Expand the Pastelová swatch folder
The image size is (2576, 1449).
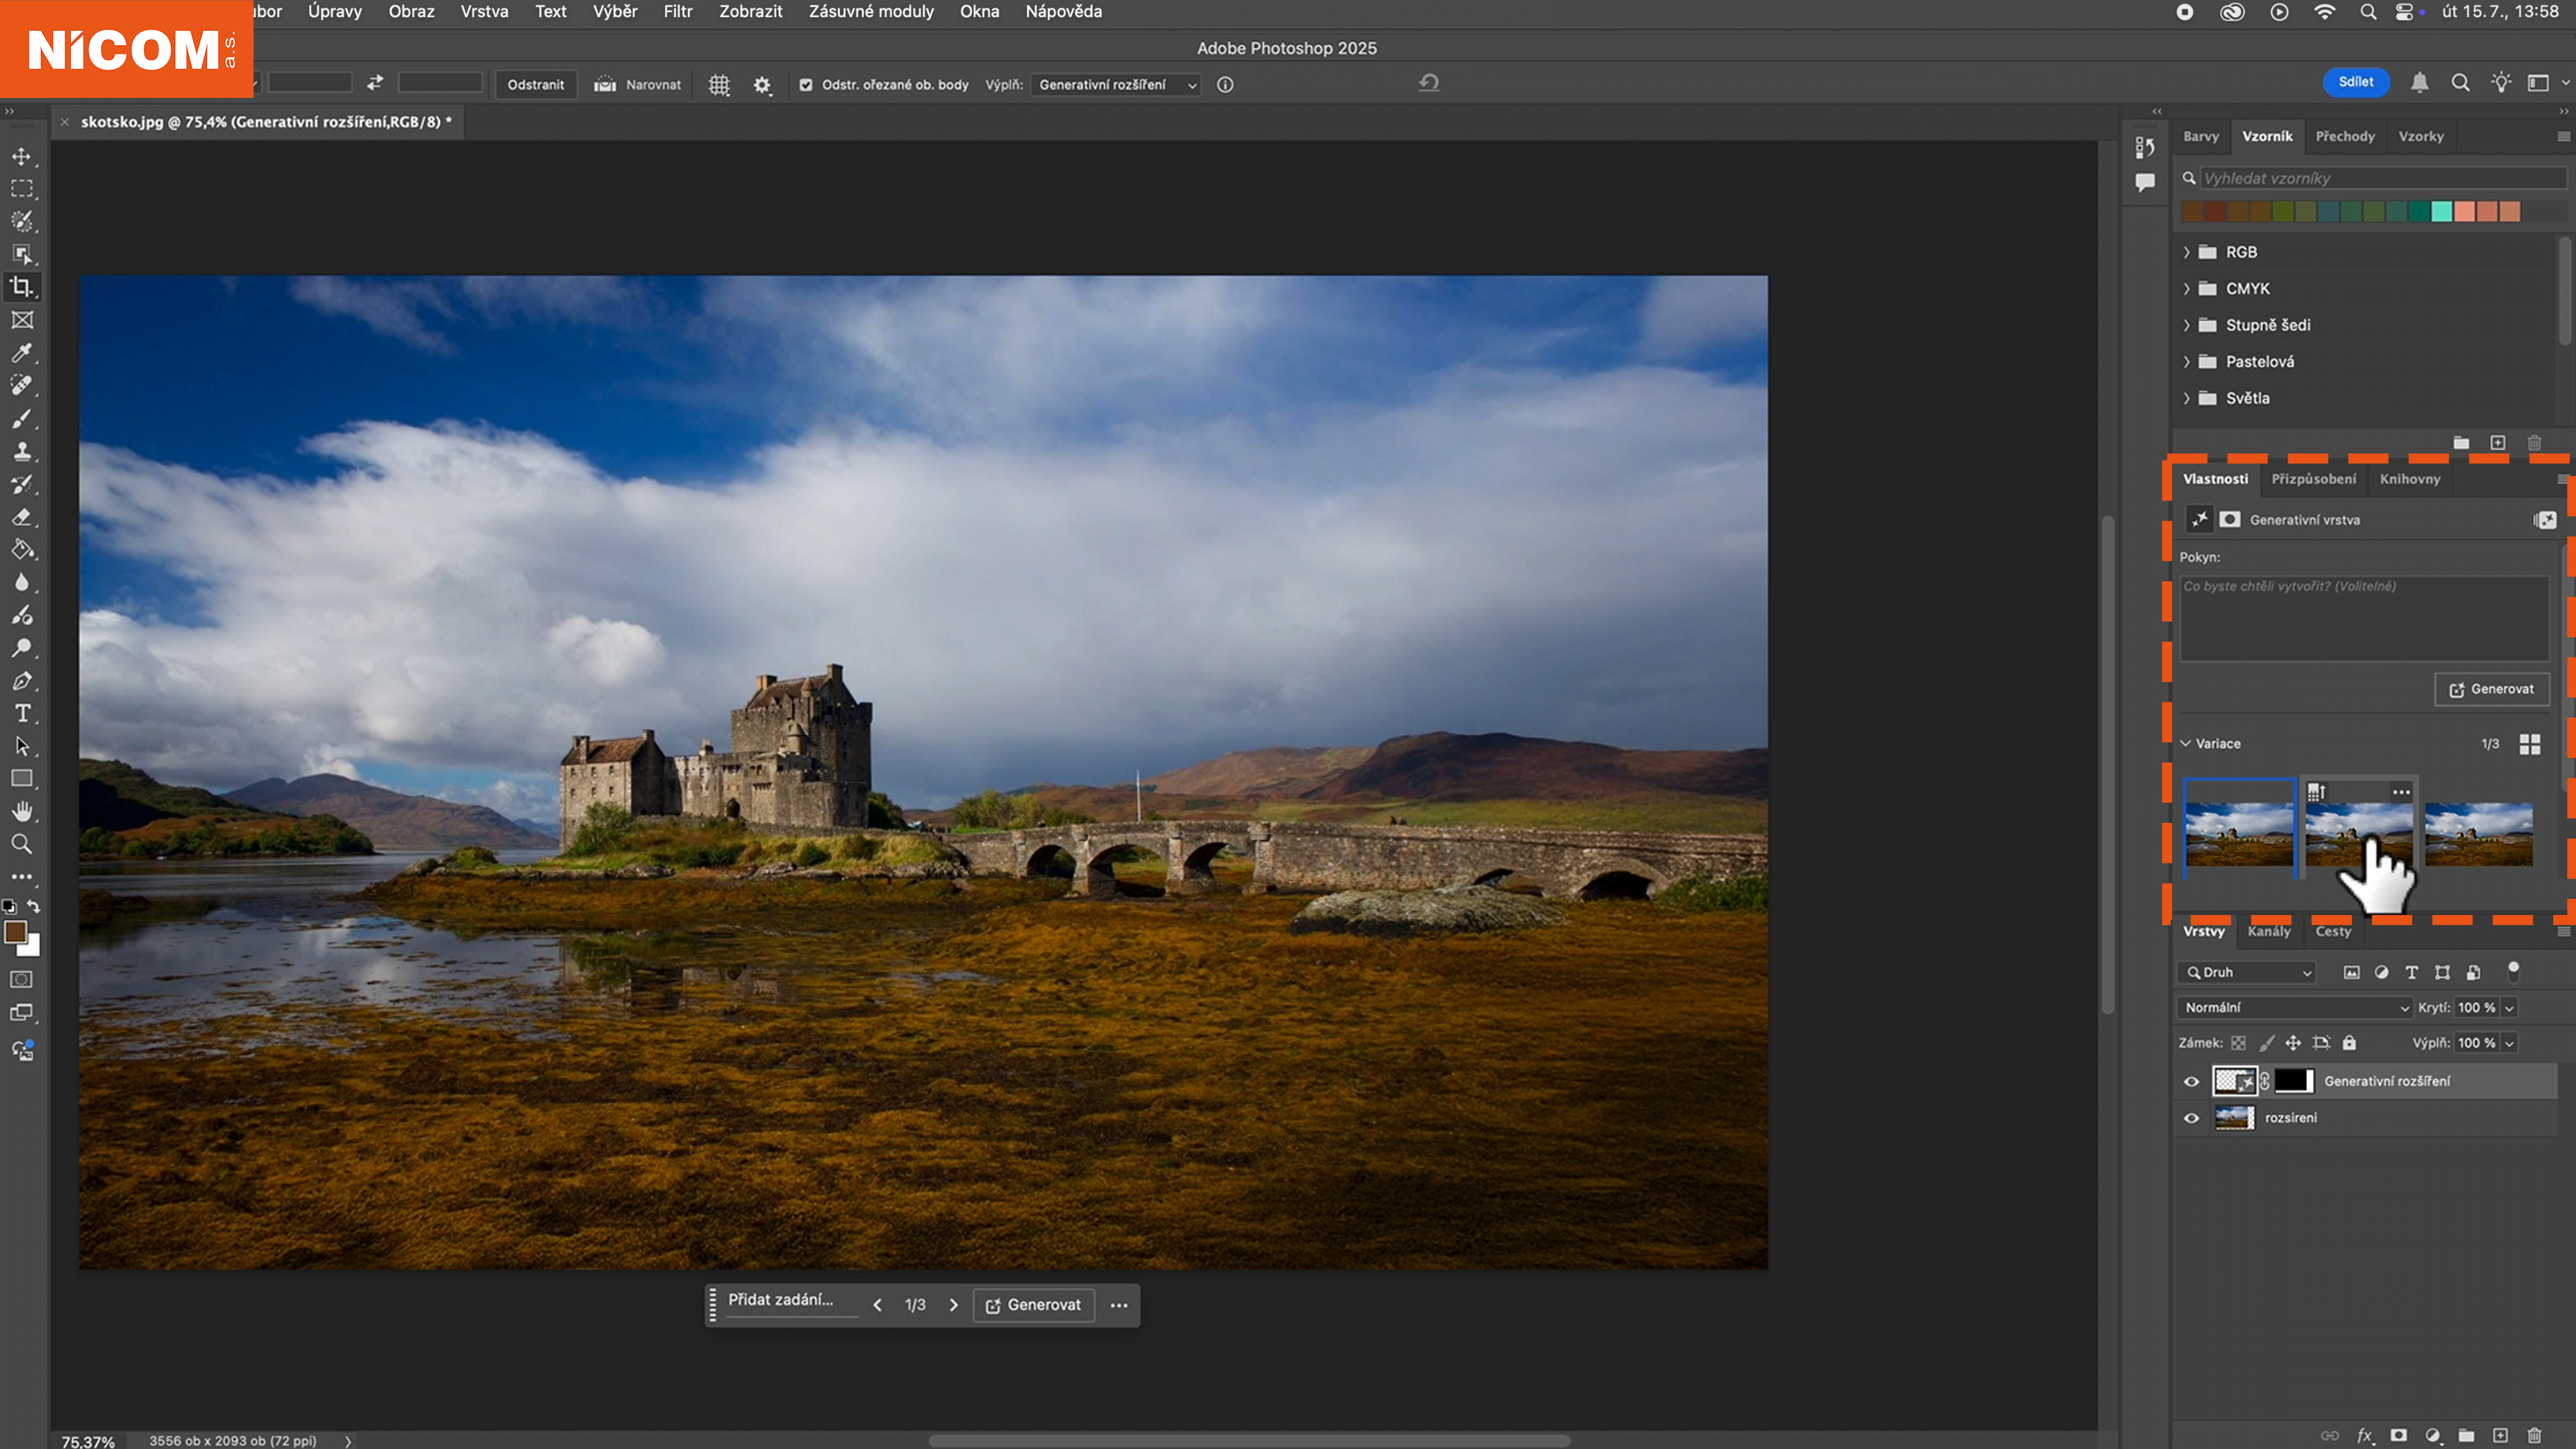pyautogui.click(x=2186, y=362)
